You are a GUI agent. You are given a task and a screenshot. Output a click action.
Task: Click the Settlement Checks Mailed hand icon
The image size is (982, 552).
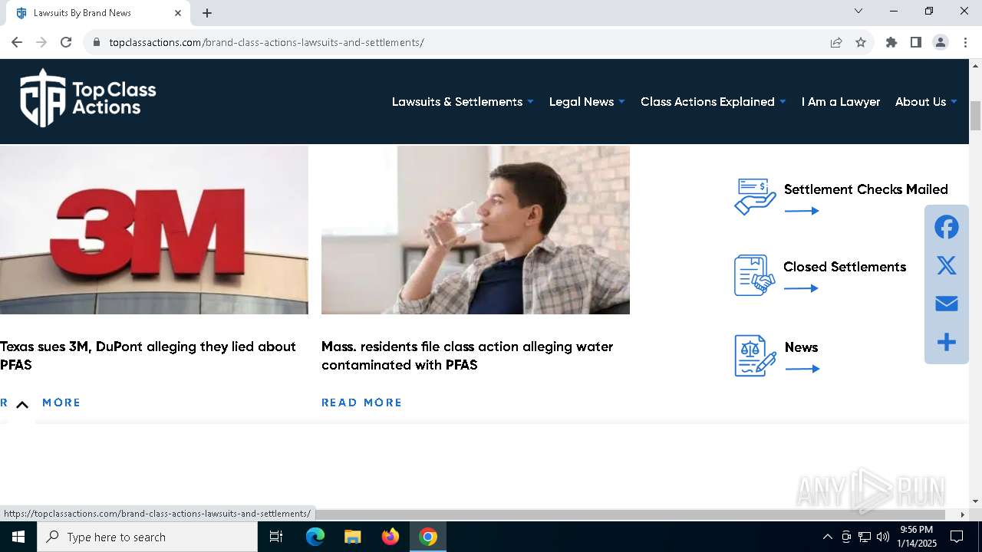pyautogui.click(x=755, y=197)
